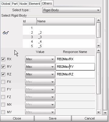109x122 pixels.
Task: Click the rigid body list scroll-down arrow
Action: (x=98, y=45)
